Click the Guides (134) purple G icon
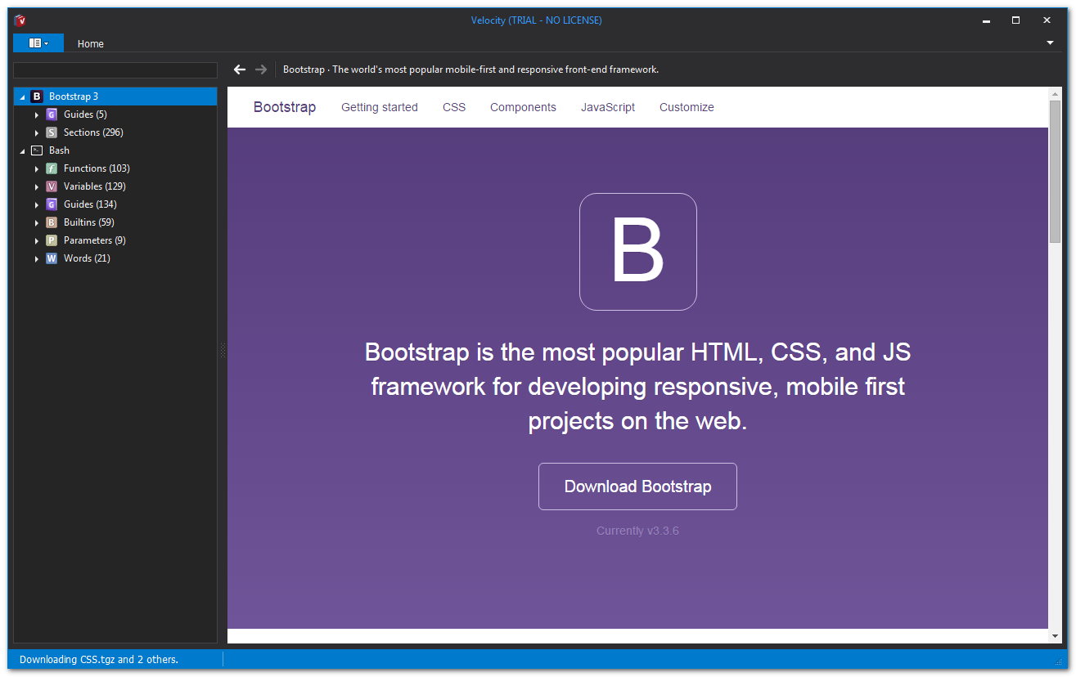The width and height of the screenshot is (1076, 677). (x=52, y=204)
